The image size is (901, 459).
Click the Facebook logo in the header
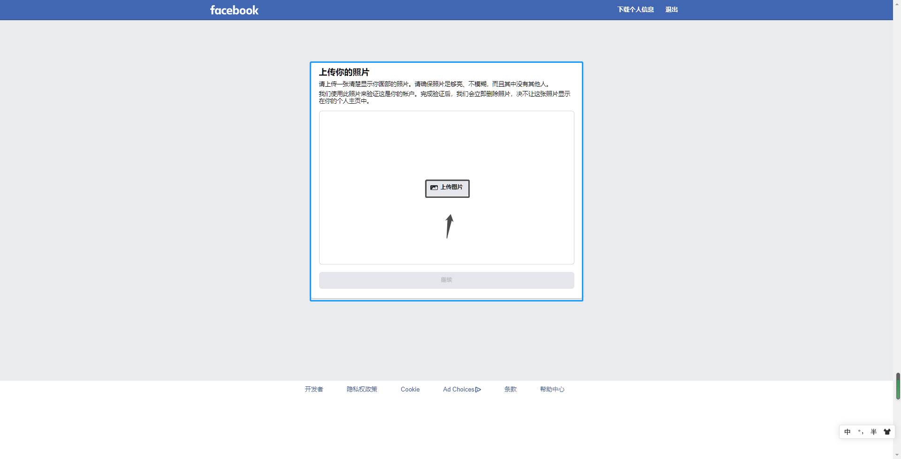pyautogui.click(x=234, y=10)
